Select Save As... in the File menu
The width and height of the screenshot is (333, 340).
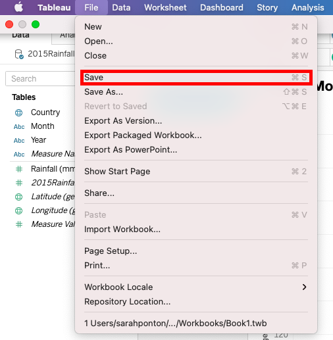tap(196, 92)
